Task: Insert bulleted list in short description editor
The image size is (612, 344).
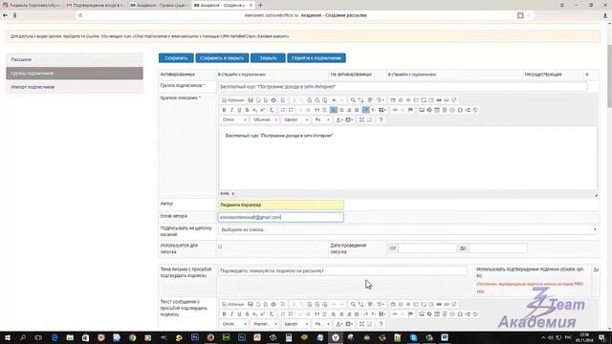Action: click(x=291, y=110)
